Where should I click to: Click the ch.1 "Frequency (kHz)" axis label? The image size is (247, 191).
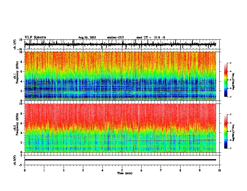pyautogui.click(x=17, y=73)
